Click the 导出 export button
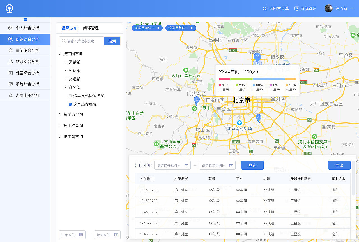This screenshot has height=242, width=359. pyautogui.click(x=339, y=165)
